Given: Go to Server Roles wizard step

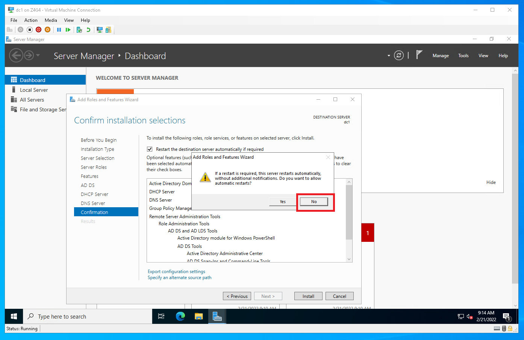Looking at the screenshot, I should tap(94, 167).
